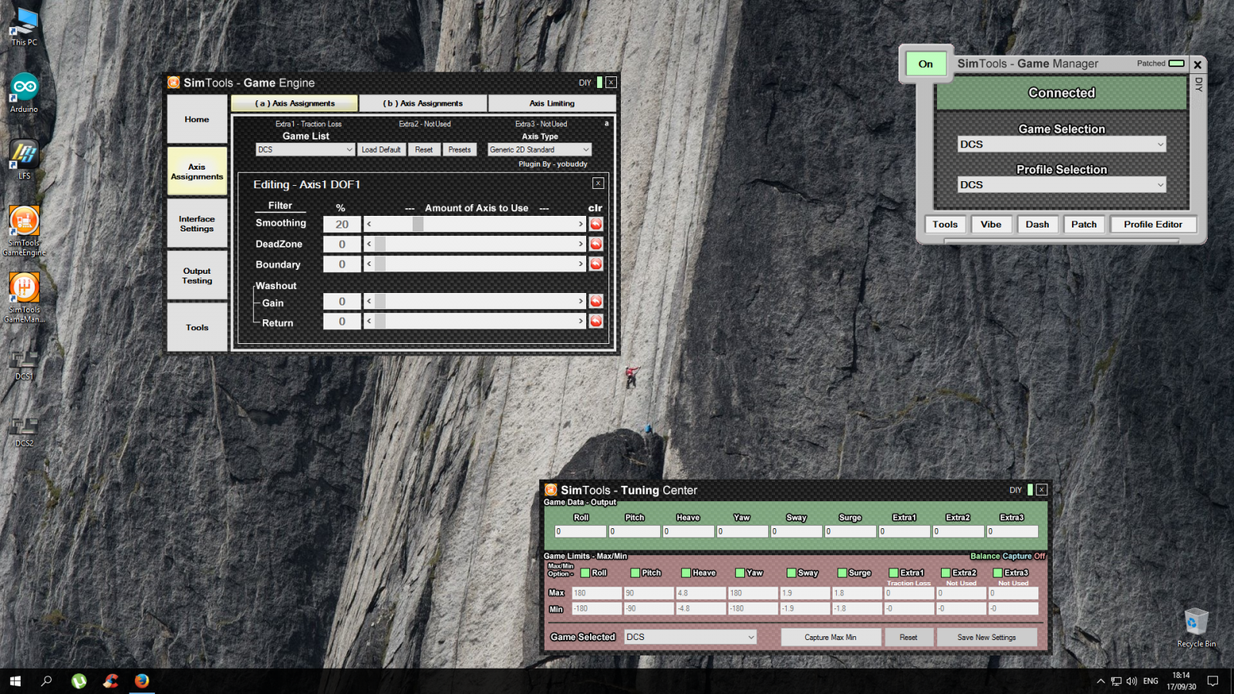Toggle the Yaw Max/Min option checkbox

click(x=740, y=573)
